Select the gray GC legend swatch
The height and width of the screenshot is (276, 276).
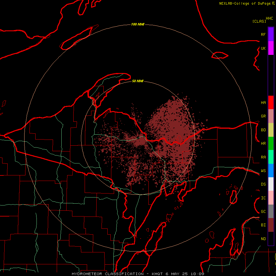[x=271, y=211]
